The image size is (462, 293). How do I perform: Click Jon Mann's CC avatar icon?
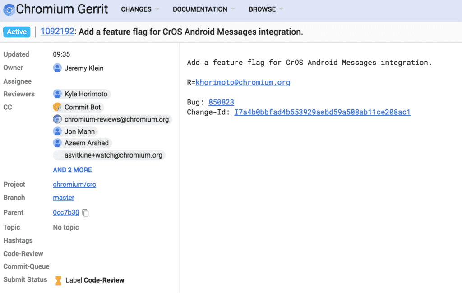(57, 131)
